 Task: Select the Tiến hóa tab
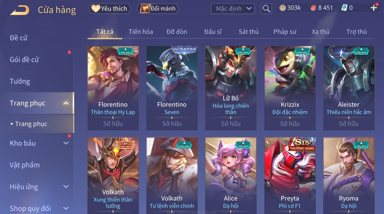tap(141, 32)
